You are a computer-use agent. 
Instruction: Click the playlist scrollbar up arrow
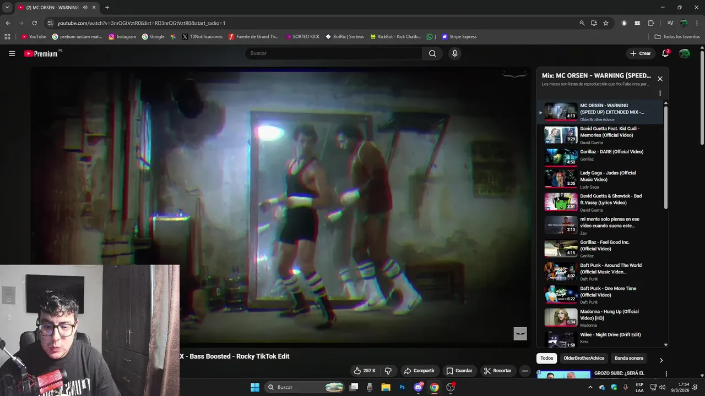[666, 103]
